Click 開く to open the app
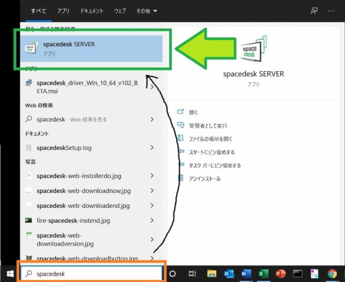This screenshot has height=282, width=345. pyautogui.click(x=193, y=112)
